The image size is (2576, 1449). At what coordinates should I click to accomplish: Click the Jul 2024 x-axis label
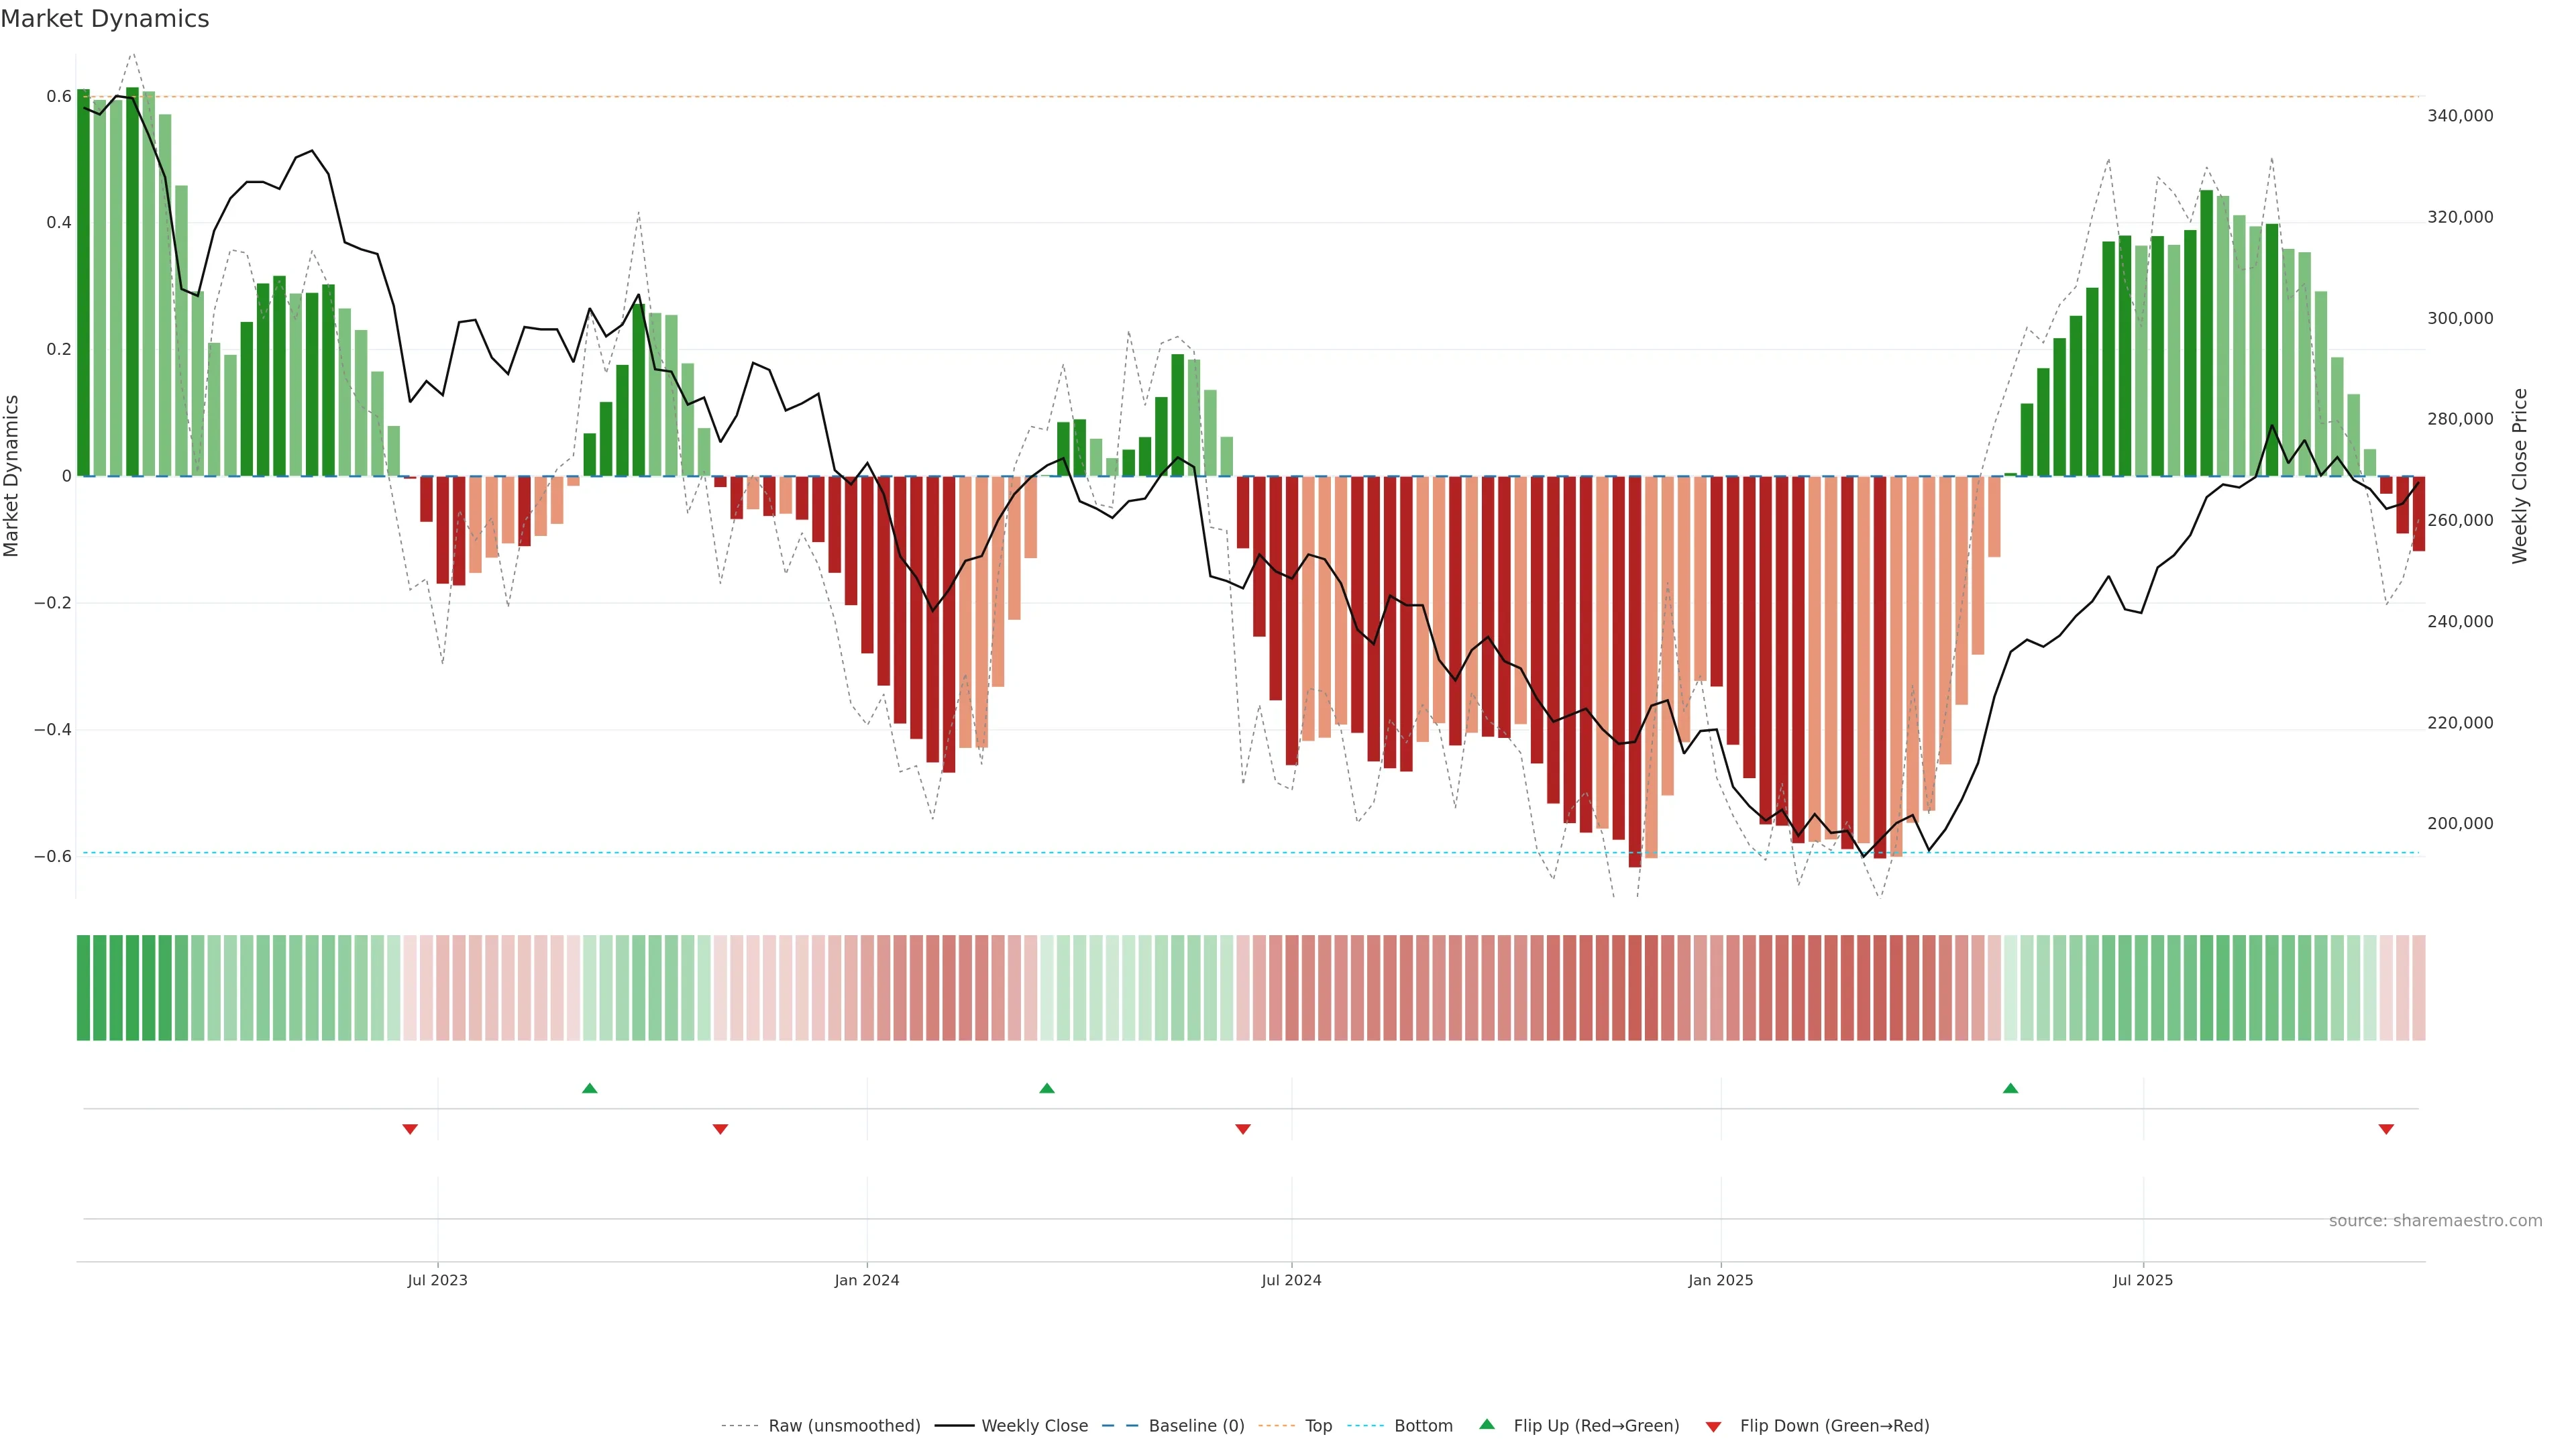pos(1291,1280)
